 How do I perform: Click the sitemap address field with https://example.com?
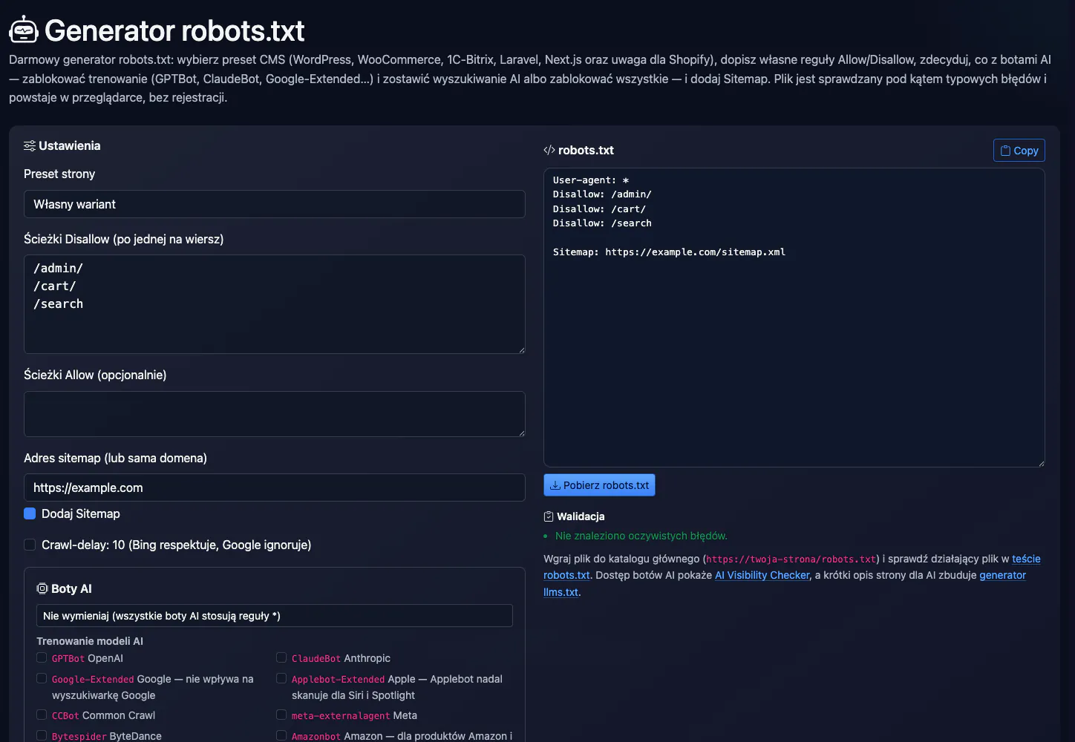[275, 487]
